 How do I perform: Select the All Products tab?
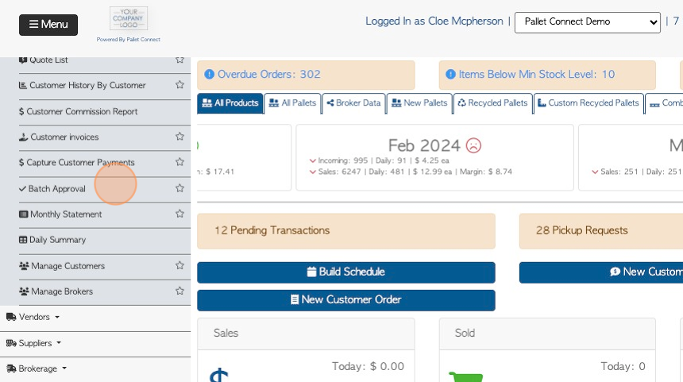(x=230, y=103)
